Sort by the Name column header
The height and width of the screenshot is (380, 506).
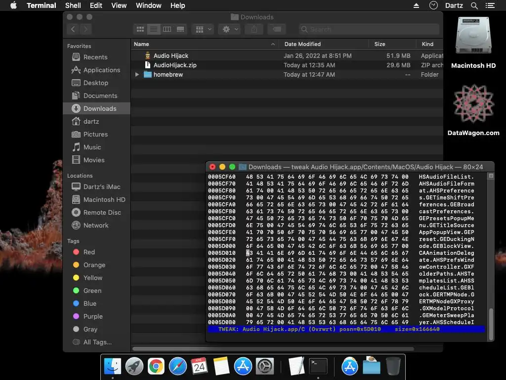[205, 44]
